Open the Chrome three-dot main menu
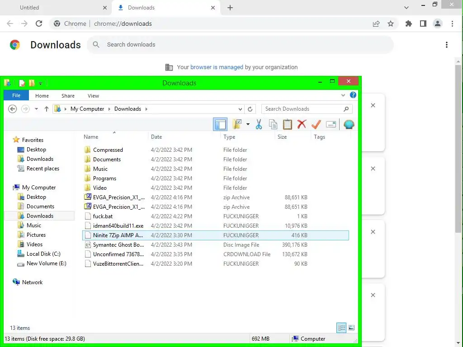This screenshot has height=347, width=463. 452,23
